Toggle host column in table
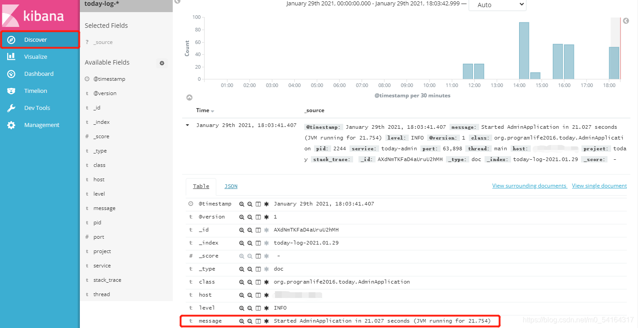Screen dimensions: 638x328 point(258,295)
